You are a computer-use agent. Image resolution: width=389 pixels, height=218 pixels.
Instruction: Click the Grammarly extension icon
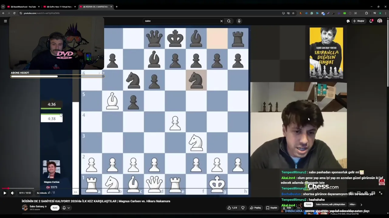[312, 13]
